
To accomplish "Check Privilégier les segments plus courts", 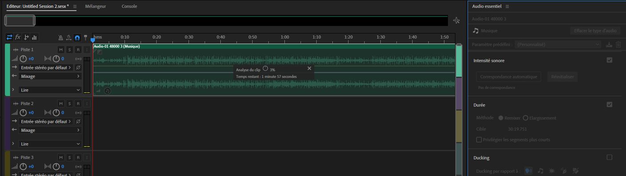I will 479,140.
